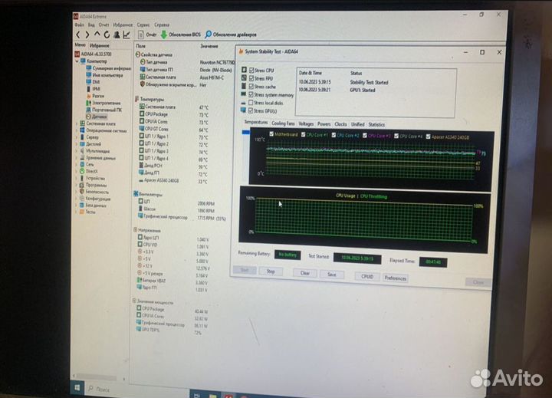Click the up-level arrow in AIDA64 toolbar

click(97, 35)
